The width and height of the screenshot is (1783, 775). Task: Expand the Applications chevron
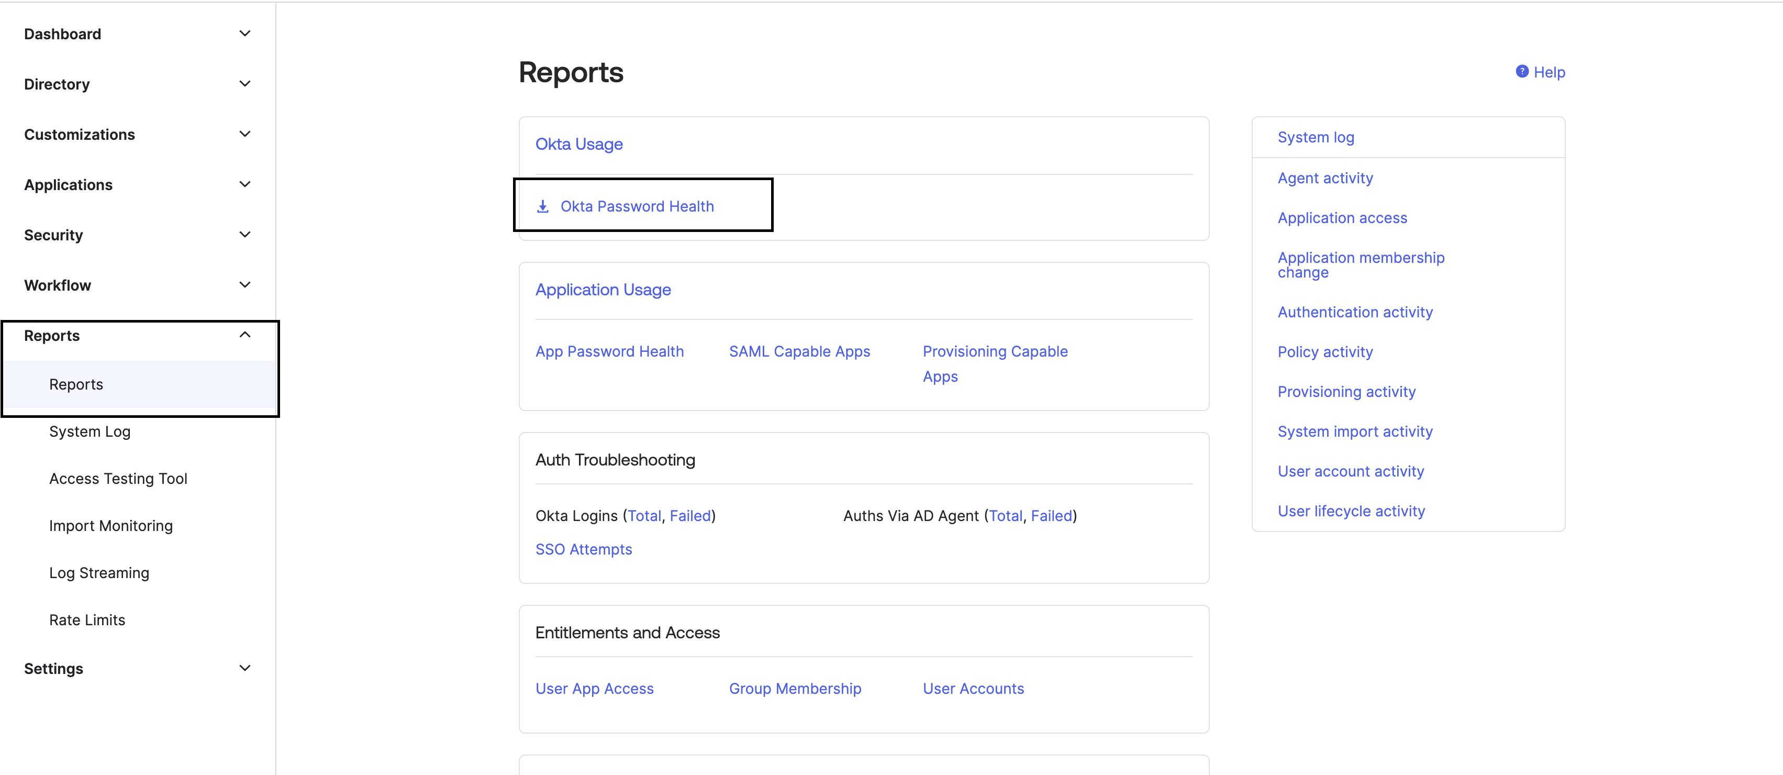(244, 184)
